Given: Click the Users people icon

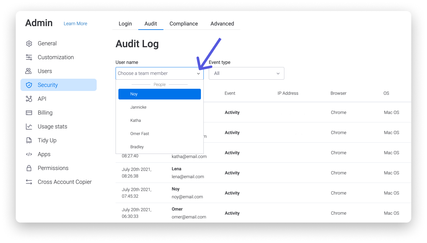Looking at the screenshot, I should pyautogui.click(x=29, y=71).
